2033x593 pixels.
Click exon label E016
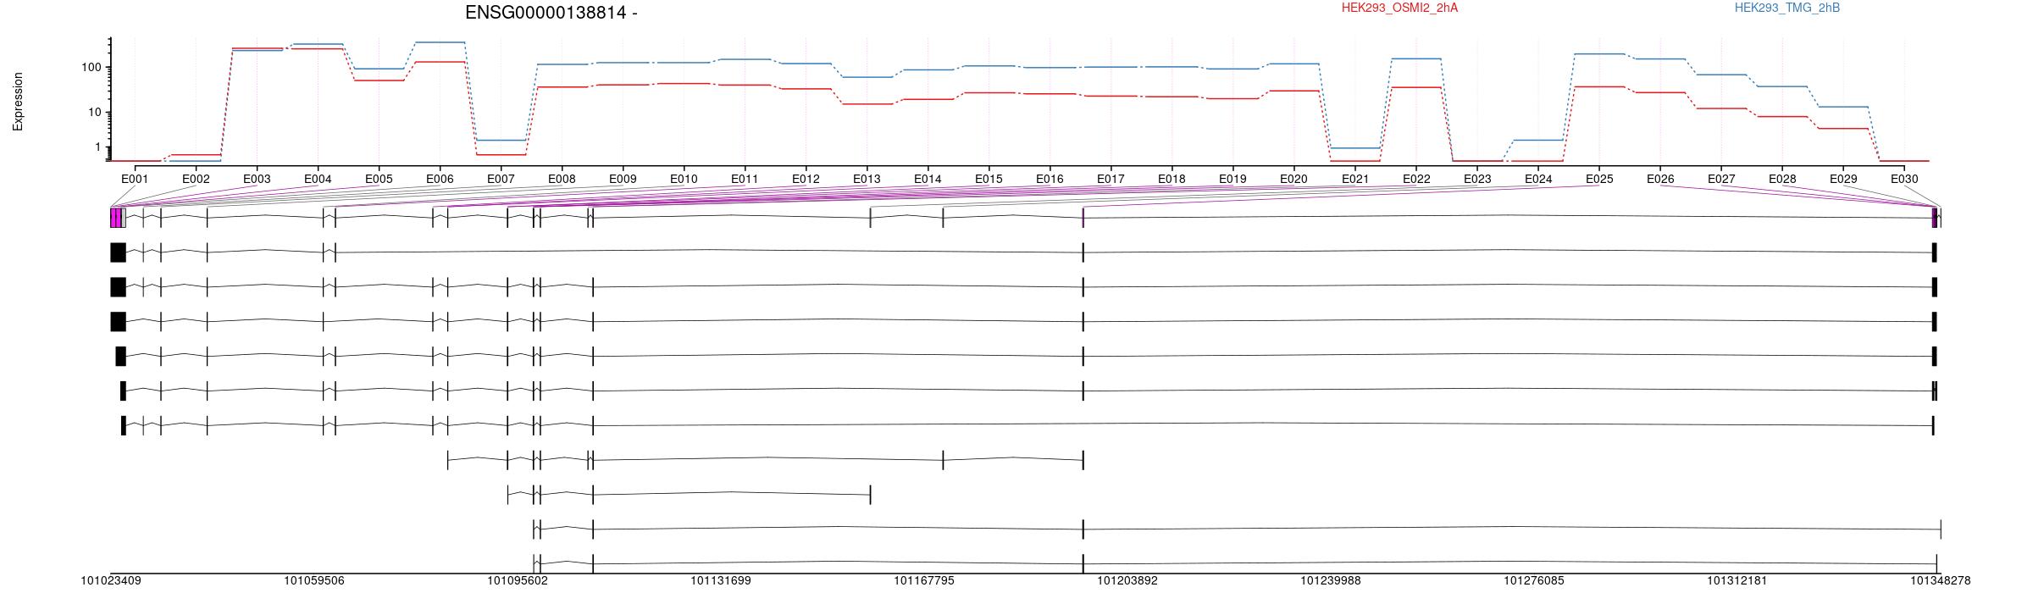[1050, 179]
